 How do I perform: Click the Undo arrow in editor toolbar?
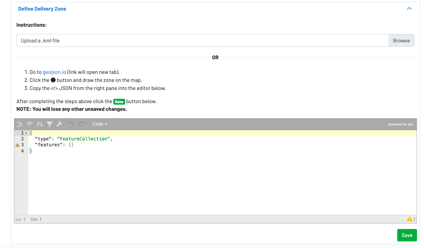71,124
